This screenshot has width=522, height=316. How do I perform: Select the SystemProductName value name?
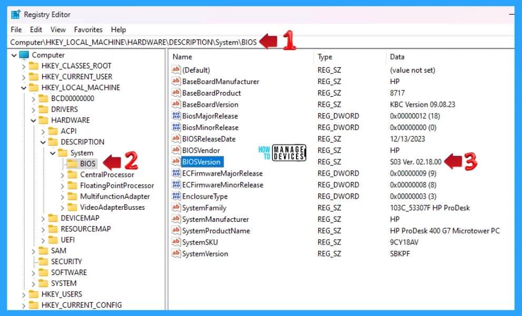pyautogui.click(x=216, y=231)
